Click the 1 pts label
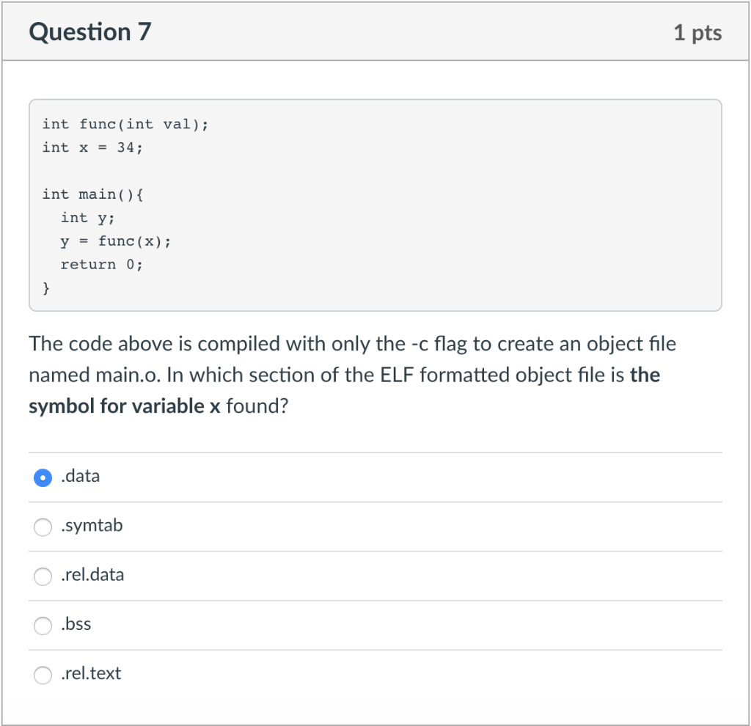 coord(699,32)
